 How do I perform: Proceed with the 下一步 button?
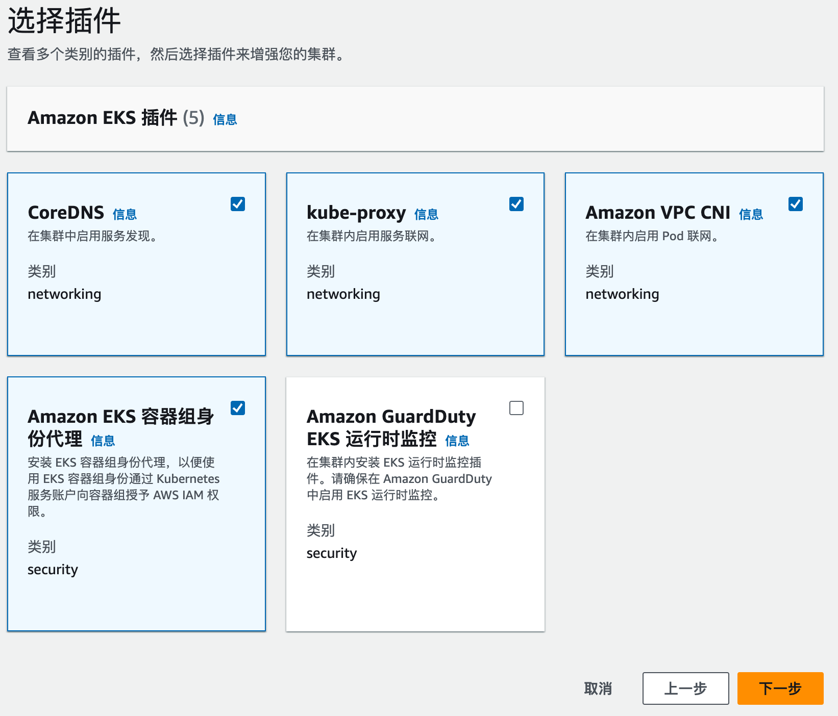pos(780,688)
